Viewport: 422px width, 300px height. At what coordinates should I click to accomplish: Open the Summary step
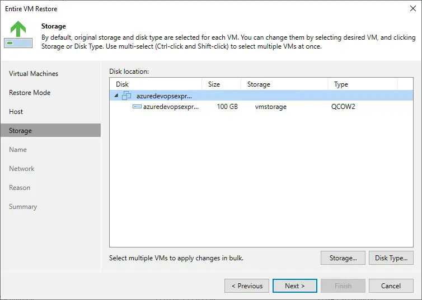click(x=23, y=207)
